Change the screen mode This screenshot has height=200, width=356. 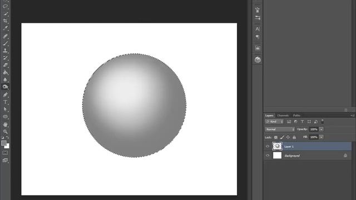(5, 161)
